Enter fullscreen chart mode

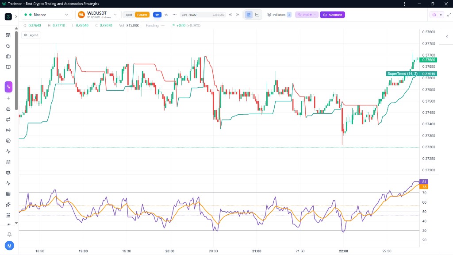pos(449,15)
